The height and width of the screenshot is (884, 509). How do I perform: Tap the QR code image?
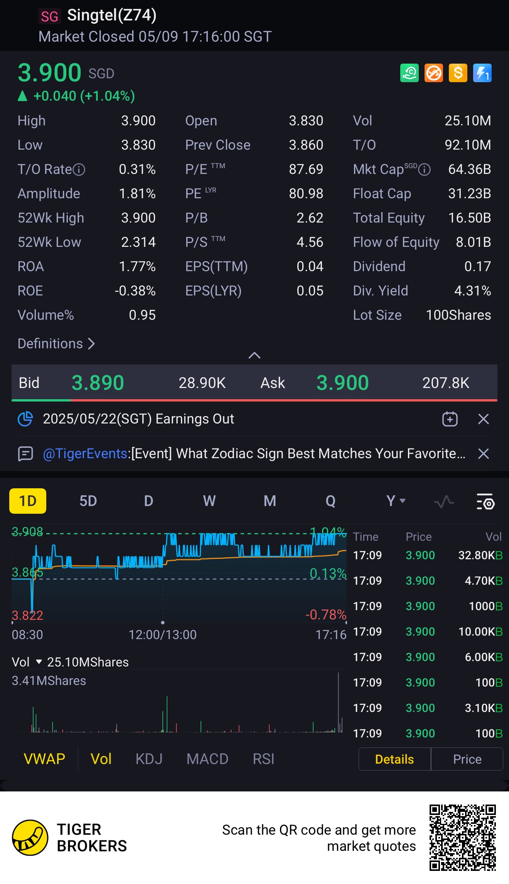(x=463, y=837)
